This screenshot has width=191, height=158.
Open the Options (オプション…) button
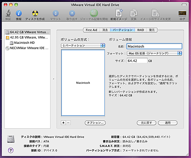[x=95, y=123]
